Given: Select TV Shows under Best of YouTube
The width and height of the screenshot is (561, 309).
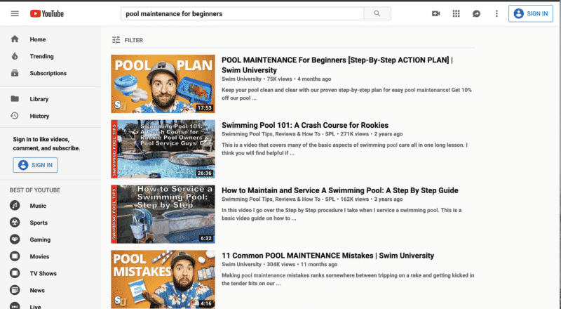Looking at the screenshot, I should (x=43, y=273).
